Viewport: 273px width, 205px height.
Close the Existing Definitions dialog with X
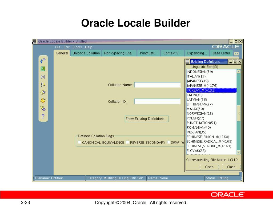(x=240, y=62)
